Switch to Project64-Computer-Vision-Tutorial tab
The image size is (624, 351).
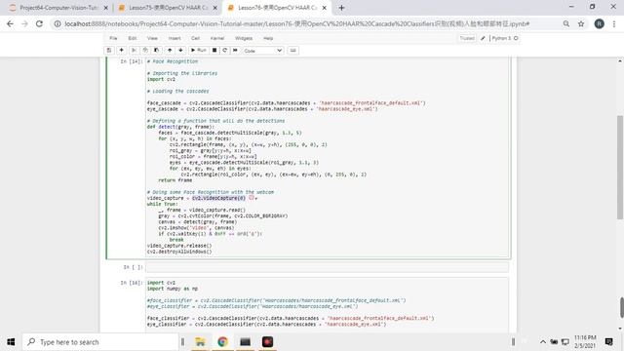58,8
